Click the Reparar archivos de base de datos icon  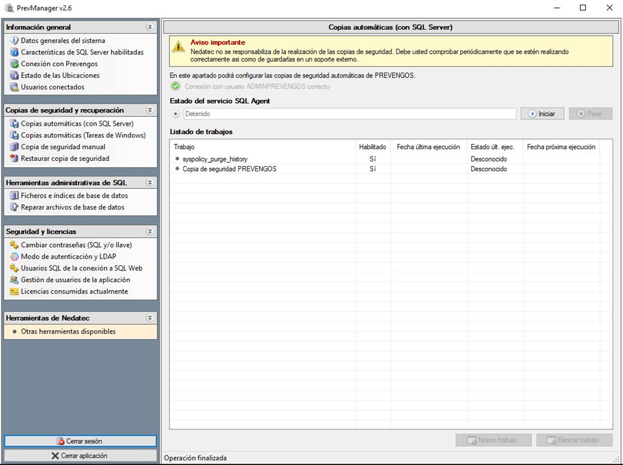pyautogui.click(x=14, y=208)
